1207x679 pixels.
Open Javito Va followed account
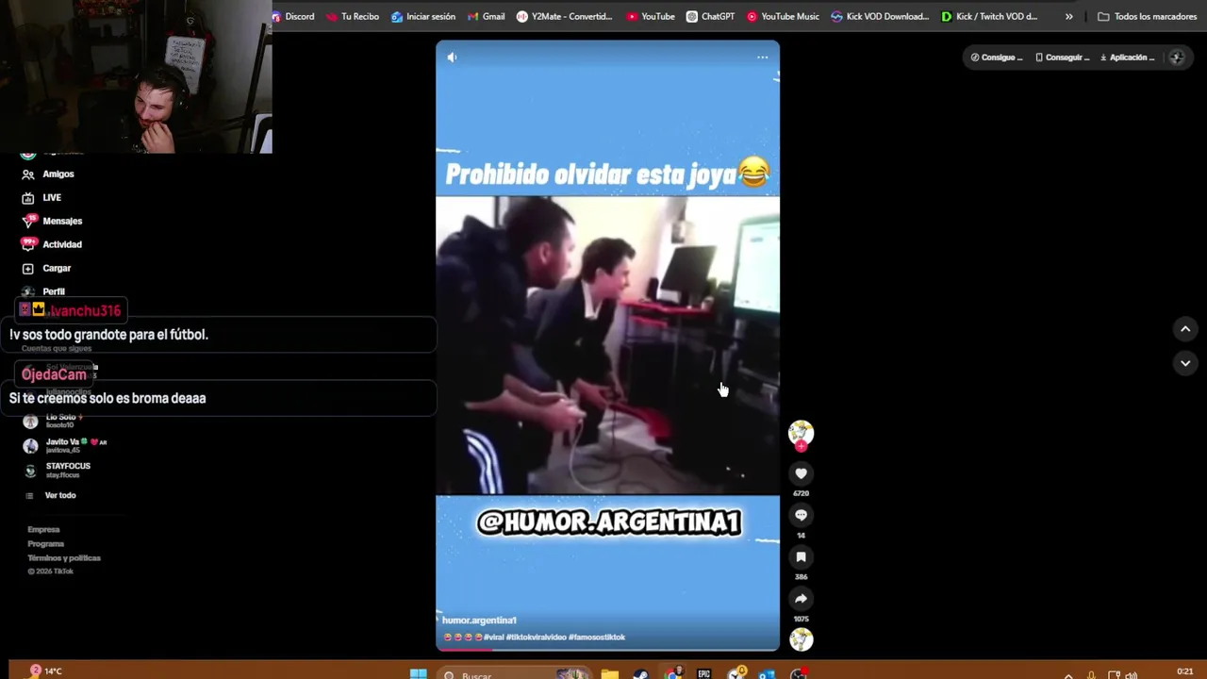64,445
